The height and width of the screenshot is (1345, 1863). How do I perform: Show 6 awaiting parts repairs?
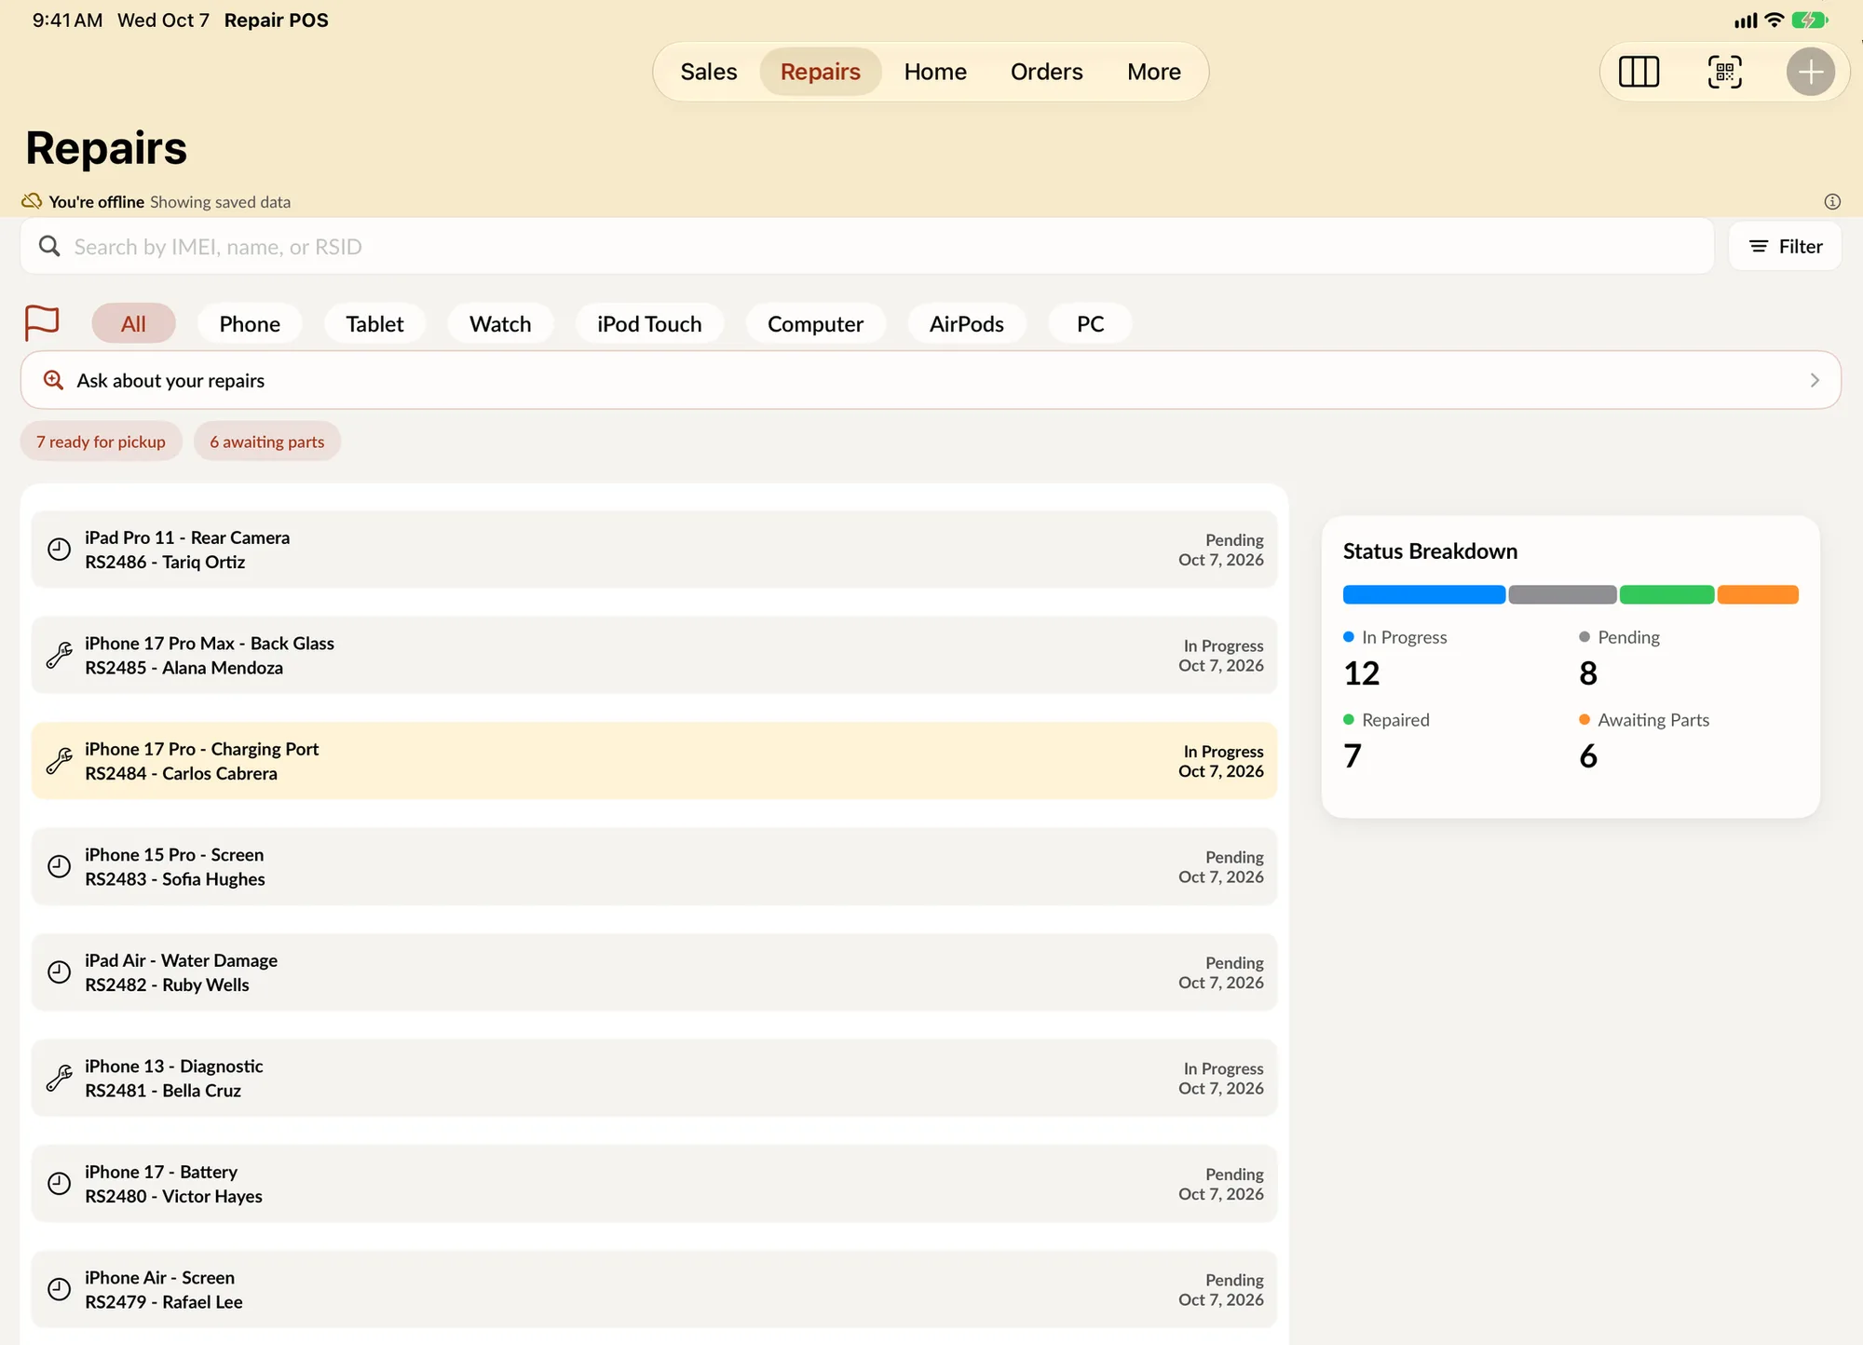(x=266, y=442)
